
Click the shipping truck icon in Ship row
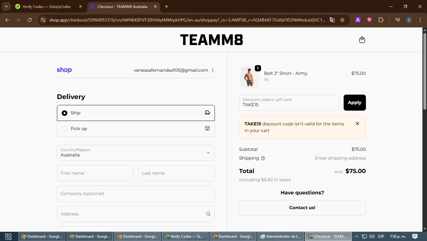click(x=207, y=113)
